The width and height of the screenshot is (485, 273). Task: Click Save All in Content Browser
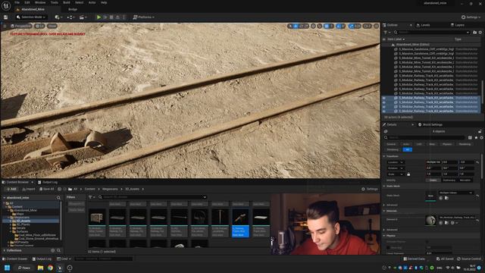46,189
